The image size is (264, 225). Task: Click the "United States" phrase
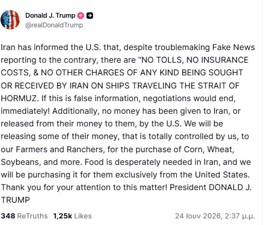coord(221,174)
